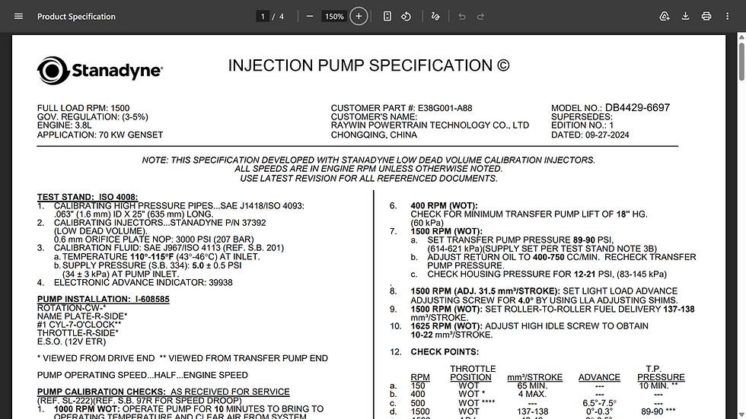This screenshot has width=746, height=419.
Task: Click the DATED: 09-27-2024 text
Action: tap(590, 135)
